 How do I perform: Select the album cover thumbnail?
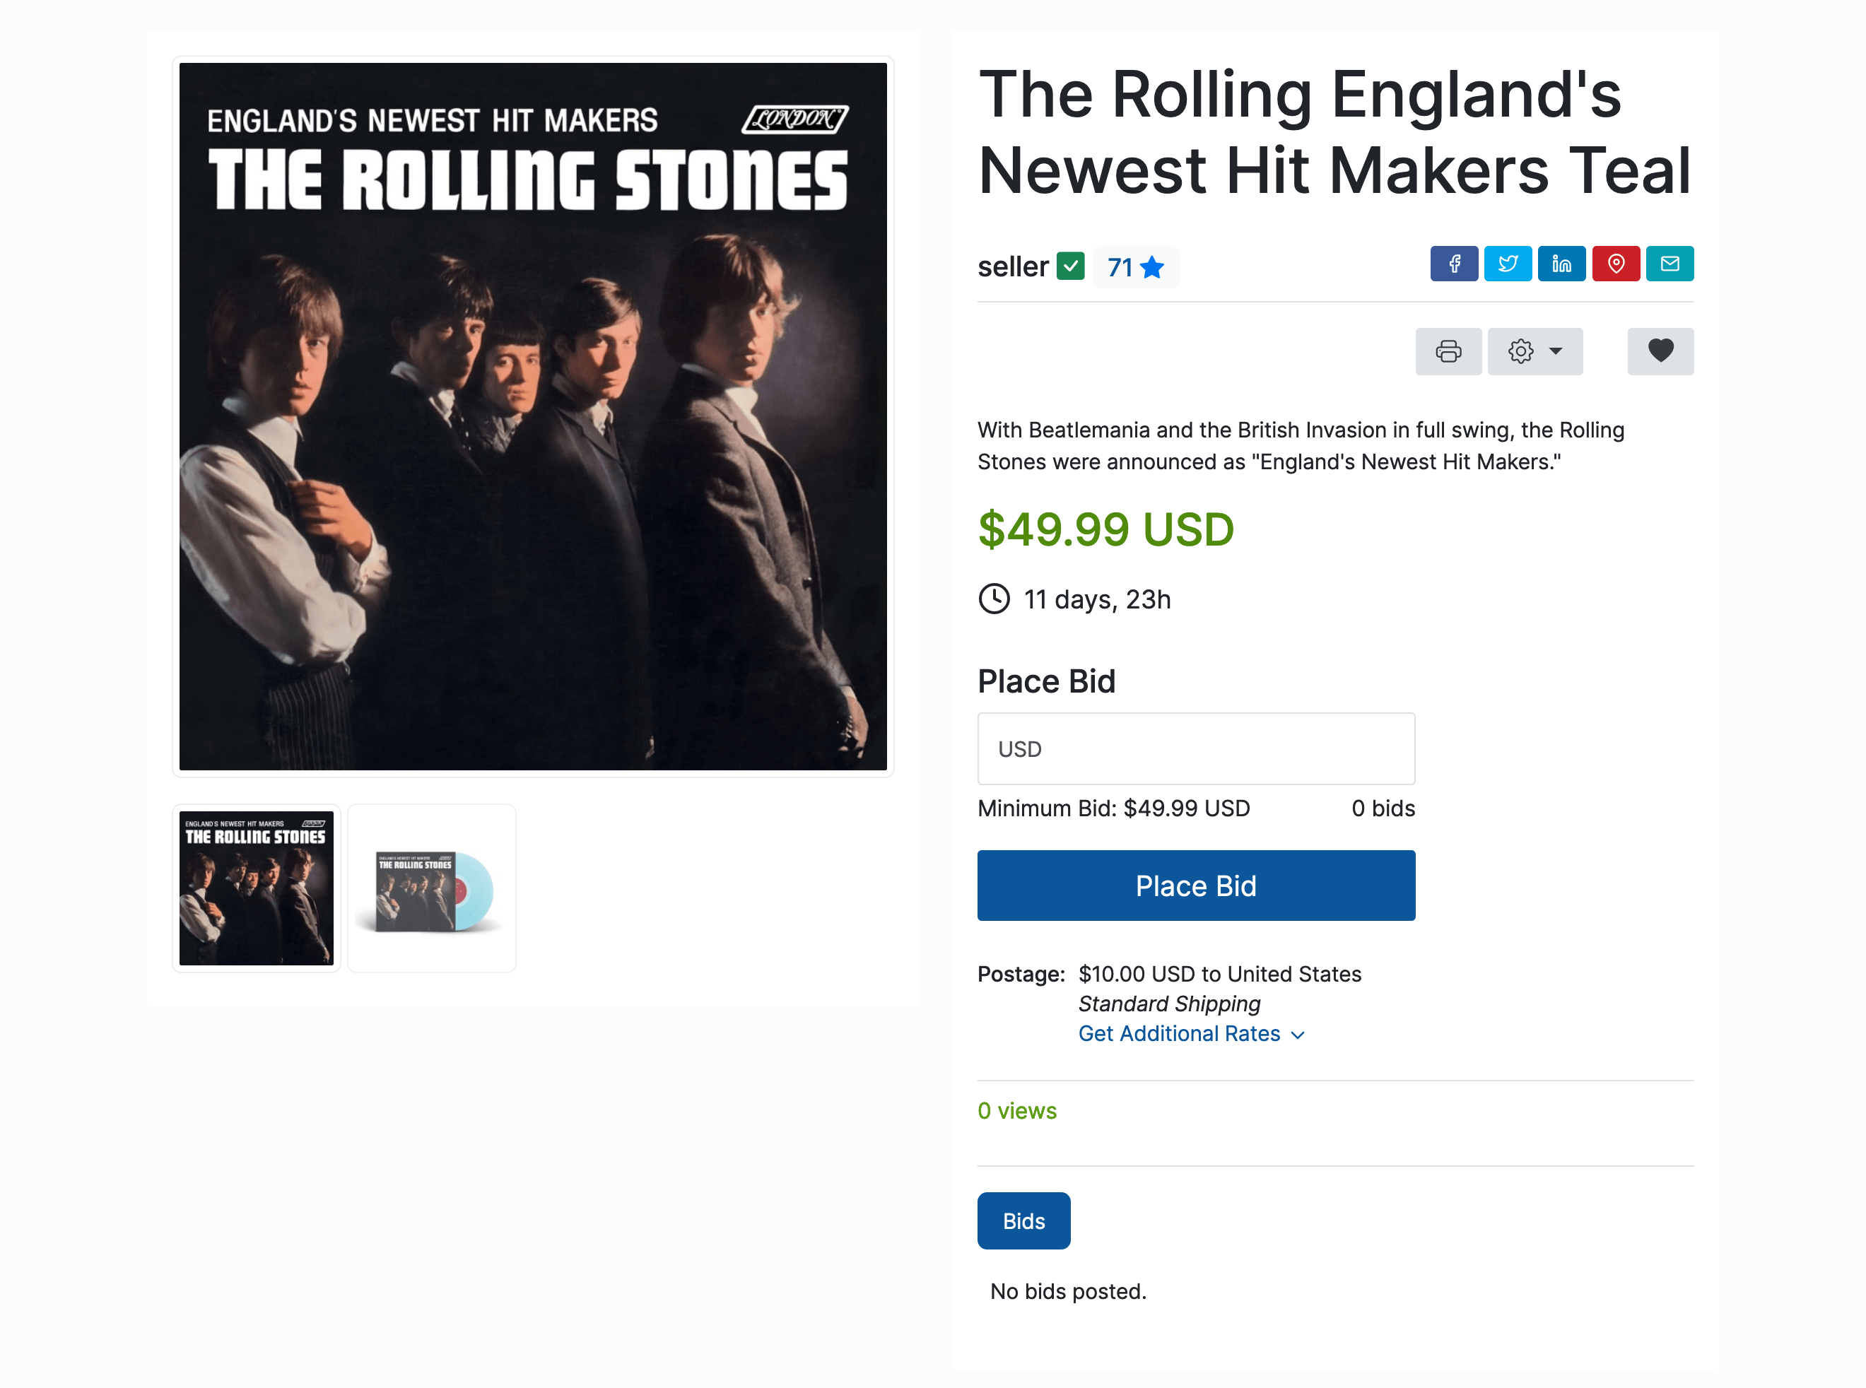point(257,888)
